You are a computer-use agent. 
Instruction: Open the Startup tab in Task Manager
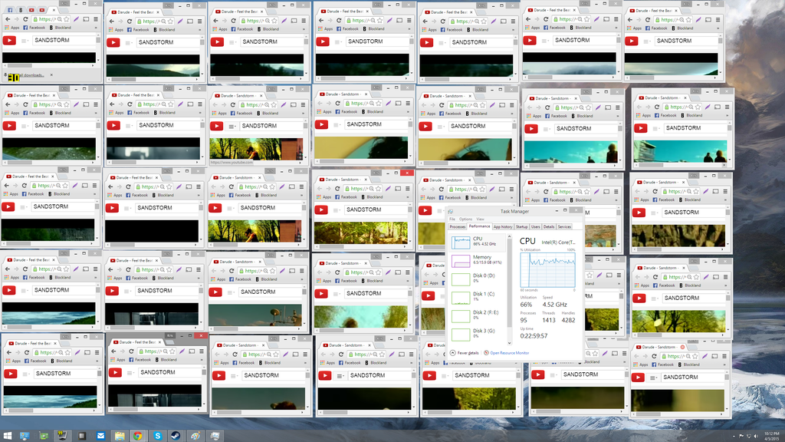[x=522, y=227]
